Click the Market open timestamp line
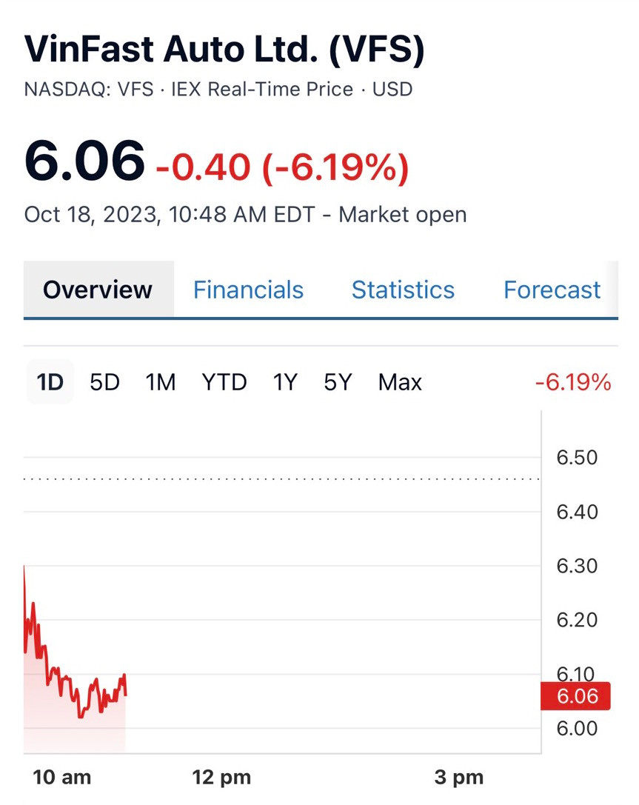 pos(245,215)
